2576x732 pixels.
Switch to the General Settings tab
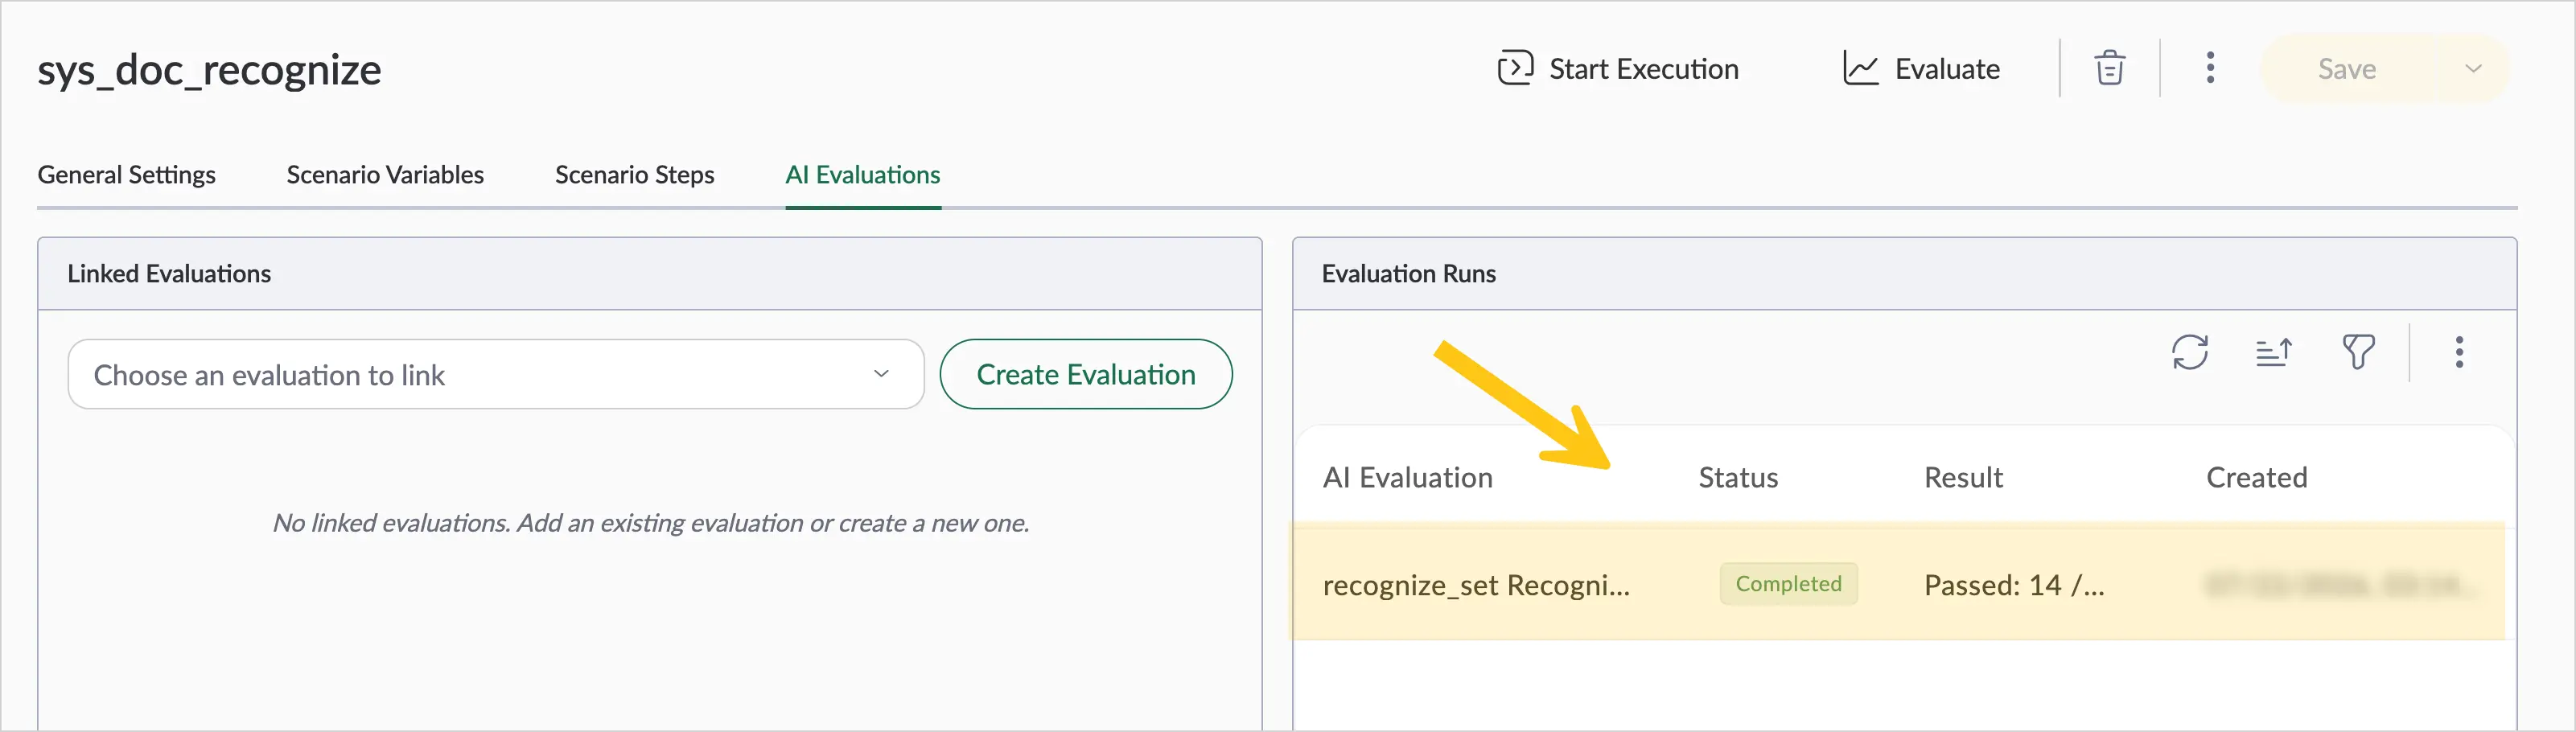126,175
